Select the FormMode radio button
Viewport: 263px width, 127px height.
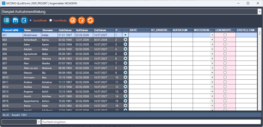[51, 20]
